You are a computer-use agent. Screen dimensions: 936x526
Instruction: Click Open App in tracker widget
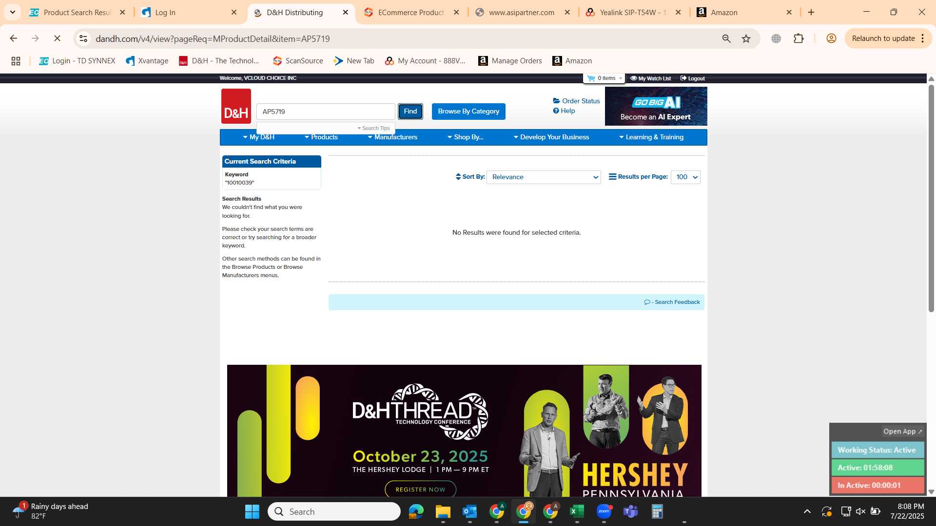point(902,432)
